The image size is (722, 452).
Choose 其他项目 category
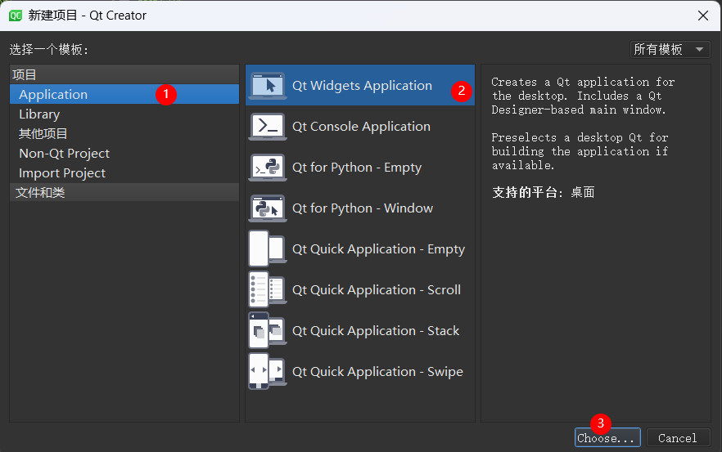pos(43,134)
